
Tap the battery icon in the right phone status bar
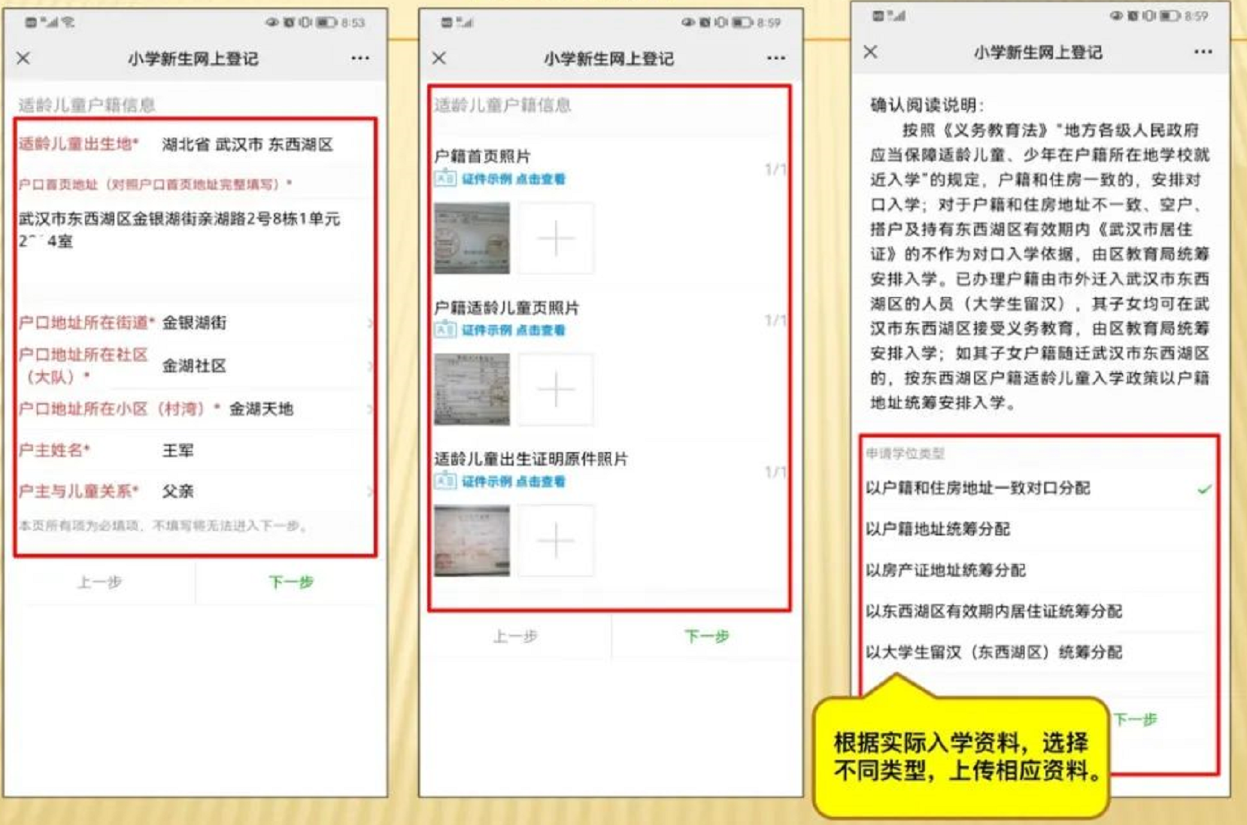point(1170,16)
